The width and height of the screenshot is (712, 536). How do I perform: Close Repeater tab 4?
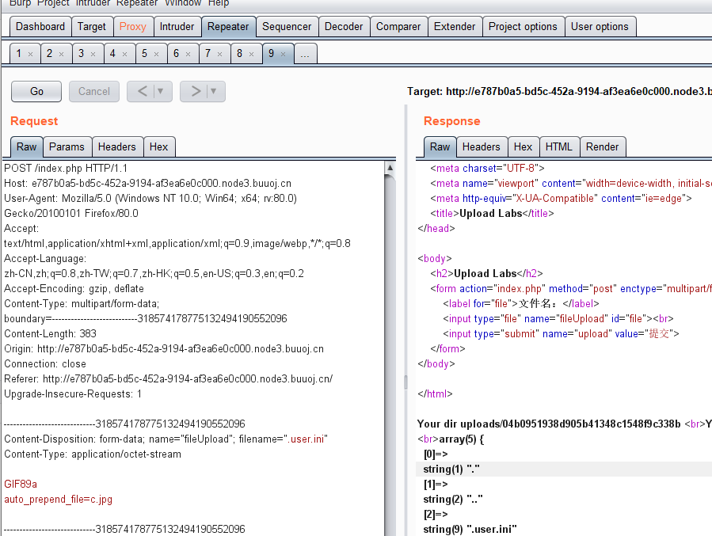pyautogui.click(x=125, y=54)
